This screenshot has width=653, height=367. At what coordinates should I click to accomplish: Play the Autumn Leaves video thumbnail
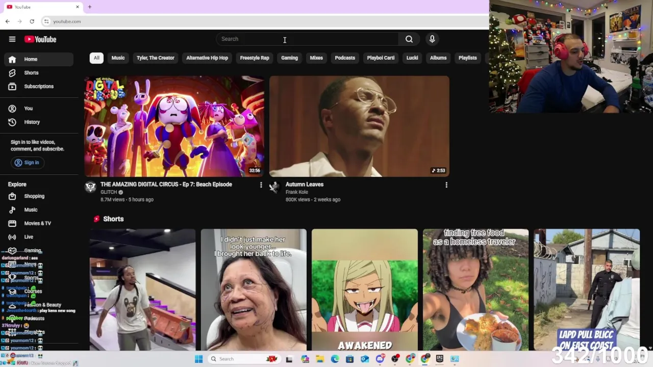tap(359, 126)
